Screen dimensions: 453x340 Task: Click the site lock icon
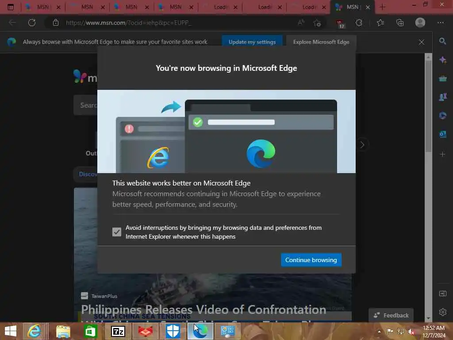(x=56, y=23)
